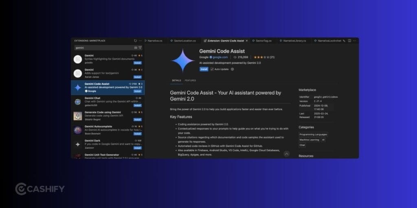Click the 215,059 install count
The width and height of the screenshot is (417, 208).
pos(241,57)
